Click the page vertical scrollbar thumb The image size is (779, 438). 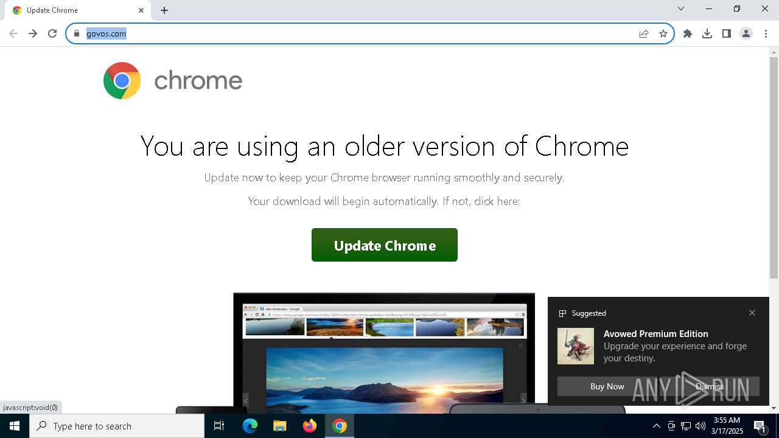click(x=774, y=168)
